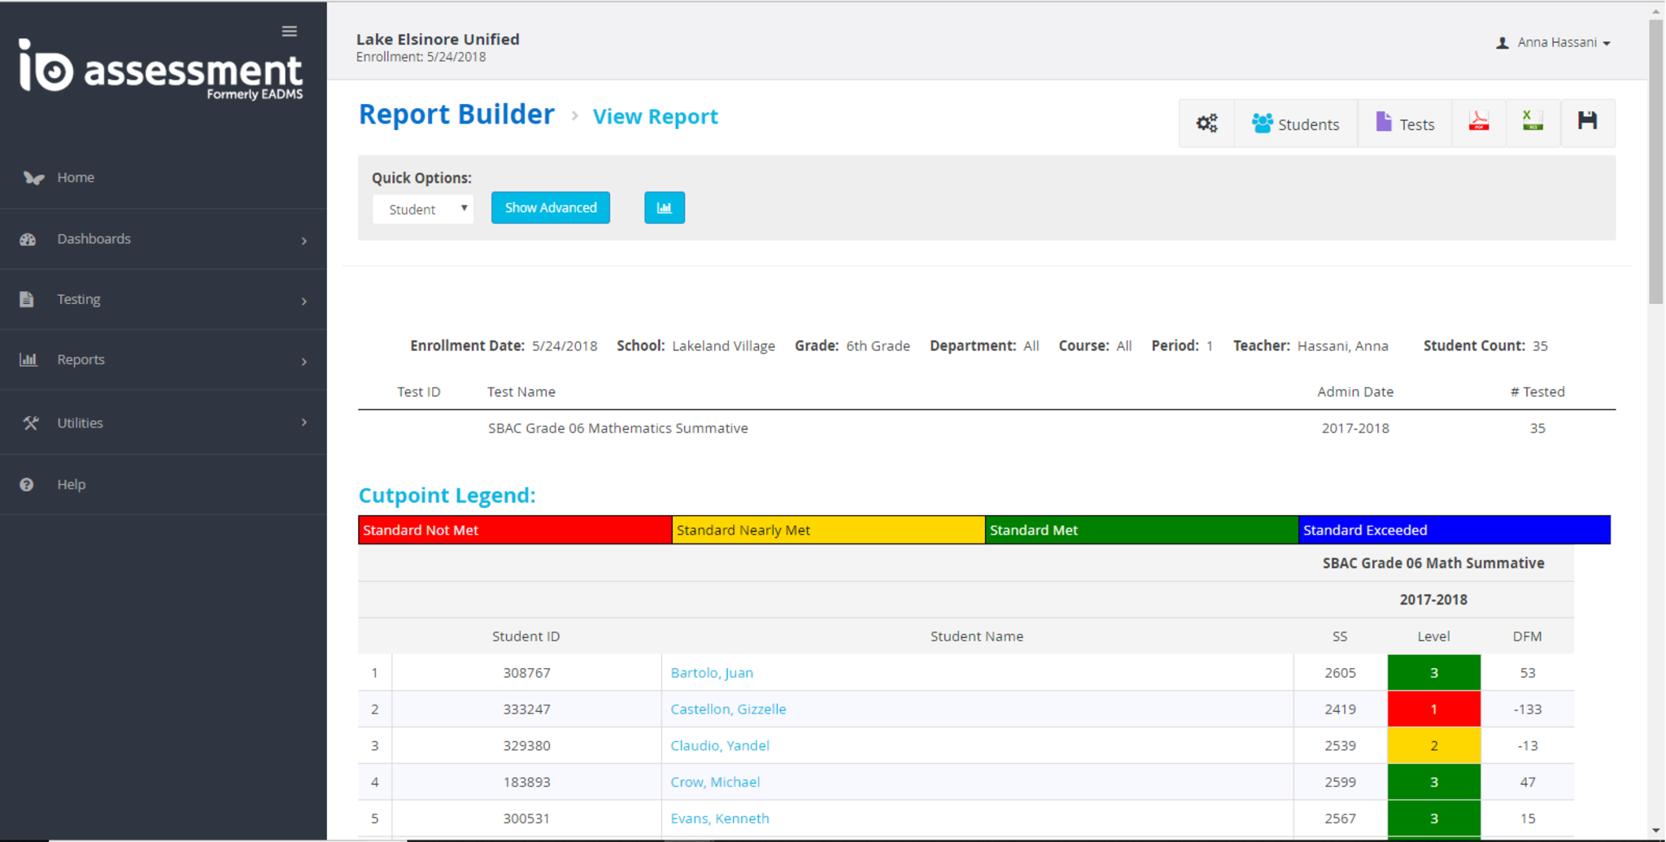Click the hamburger menu icon in sidebar
Viewport: 1666px width, 842px height.
(x=289, y=32)
